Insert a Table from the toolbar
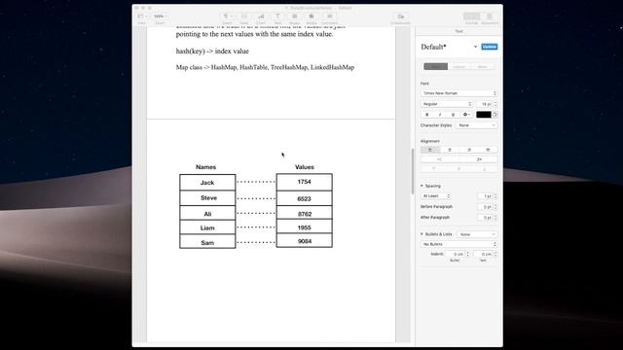This screenshot has width=623, height=350. (244, 17)
